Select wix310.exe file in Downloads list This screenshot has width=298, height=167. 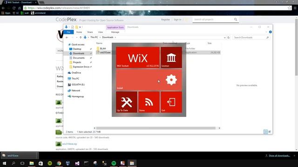pos(158,52)
